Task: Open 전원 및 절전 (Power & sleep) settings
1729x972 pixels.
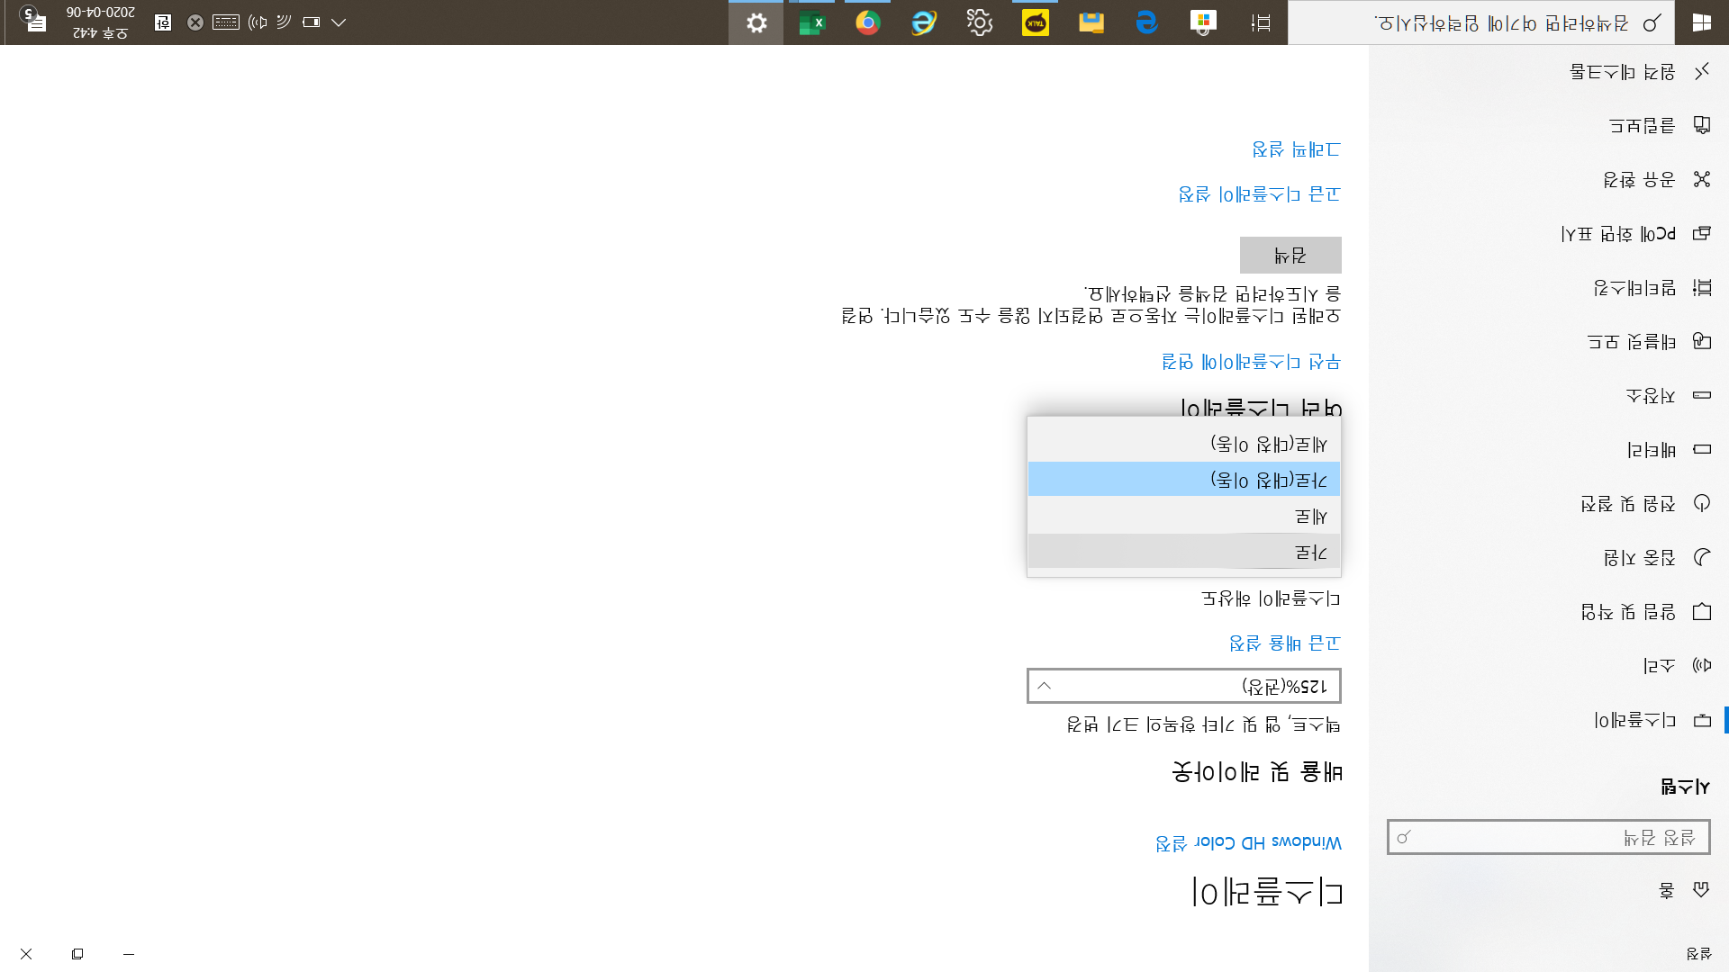Action: click(1628, 504)
